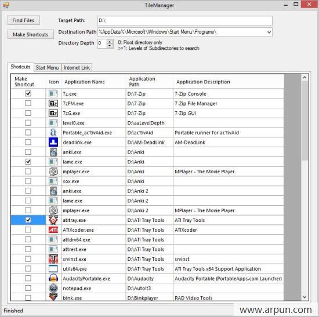Uncheck lame.exe checkbox in D:\Anki row
This screenshot has height=317, width=319.
pyautogui.click(x=28, y=162)
